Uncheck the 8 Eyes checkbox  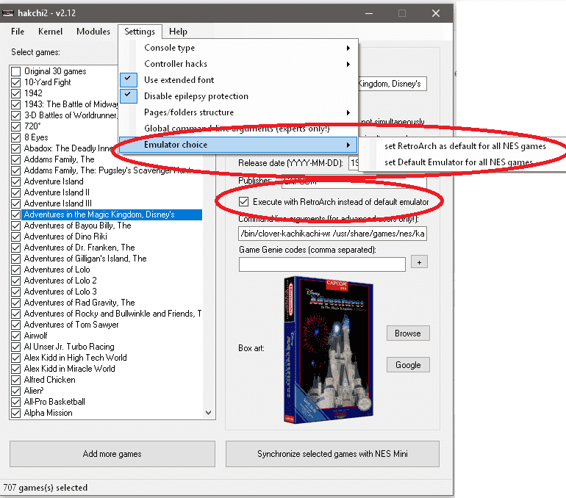tap(15, 138)
